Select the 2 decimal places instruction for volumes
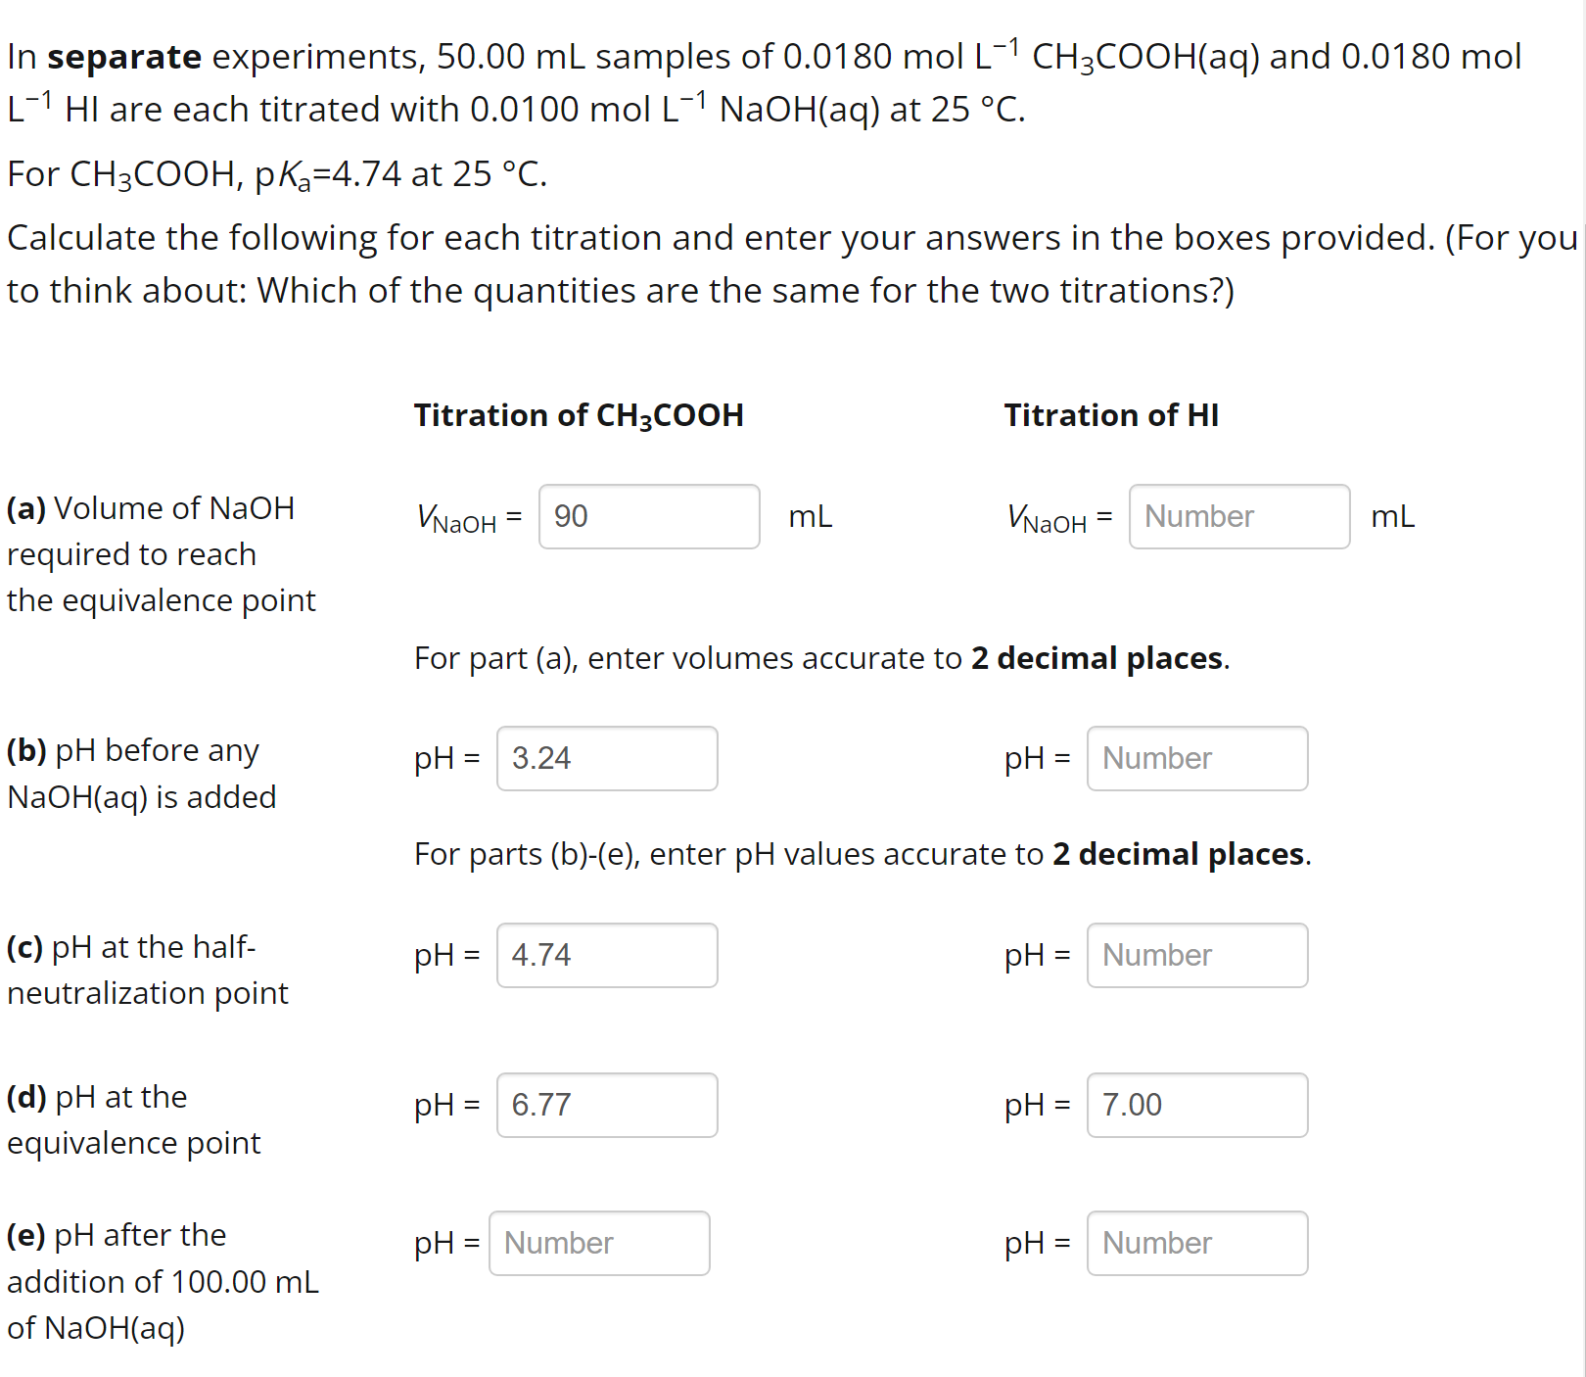The height and width of the screenshot is (1377, 1586). point(820,658)
